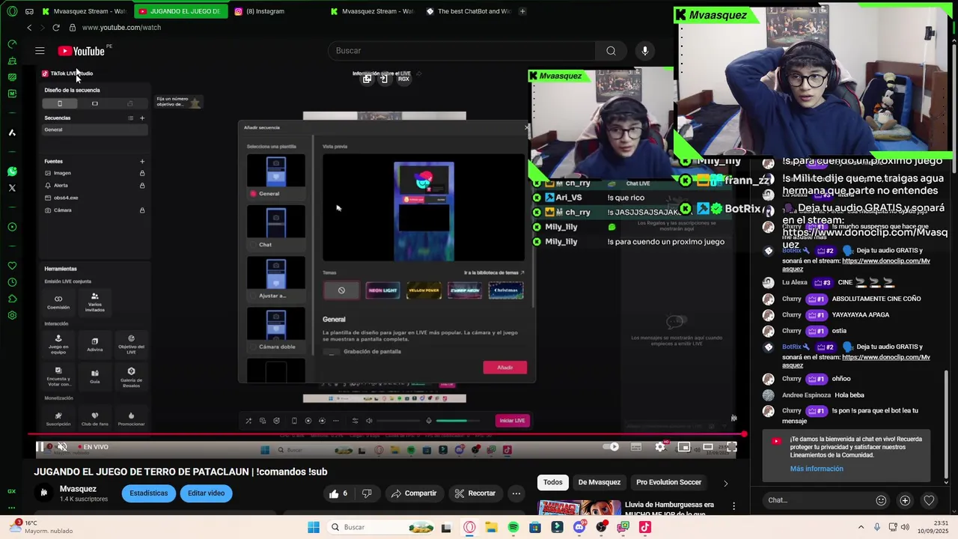Pause the live video
Image resolution: width=958 pixels, height=539 pixels.
[x=40, y=447]
